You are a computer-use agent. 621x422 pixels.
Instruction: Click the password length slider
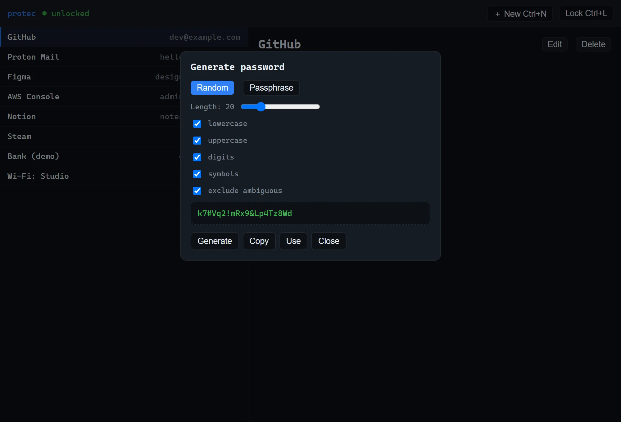pyautogui.click(x=280, y=107)
